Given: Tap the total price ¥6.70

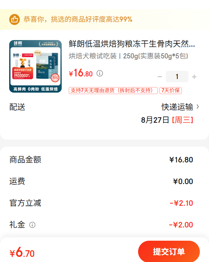Looking at the screenshot, I should pyautogui.click(x=22, y=252).
